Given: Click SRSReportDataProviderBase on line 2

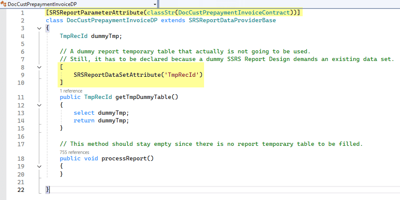Looking at the screenshot, I should point(232,20).
